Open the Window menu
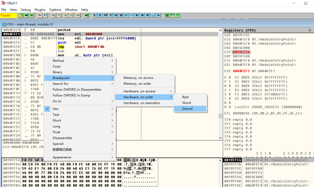 tap(71, 10)
